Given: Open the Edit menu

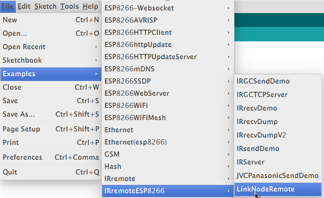Looking at the screenshot, I should click(x=24, y=7).
